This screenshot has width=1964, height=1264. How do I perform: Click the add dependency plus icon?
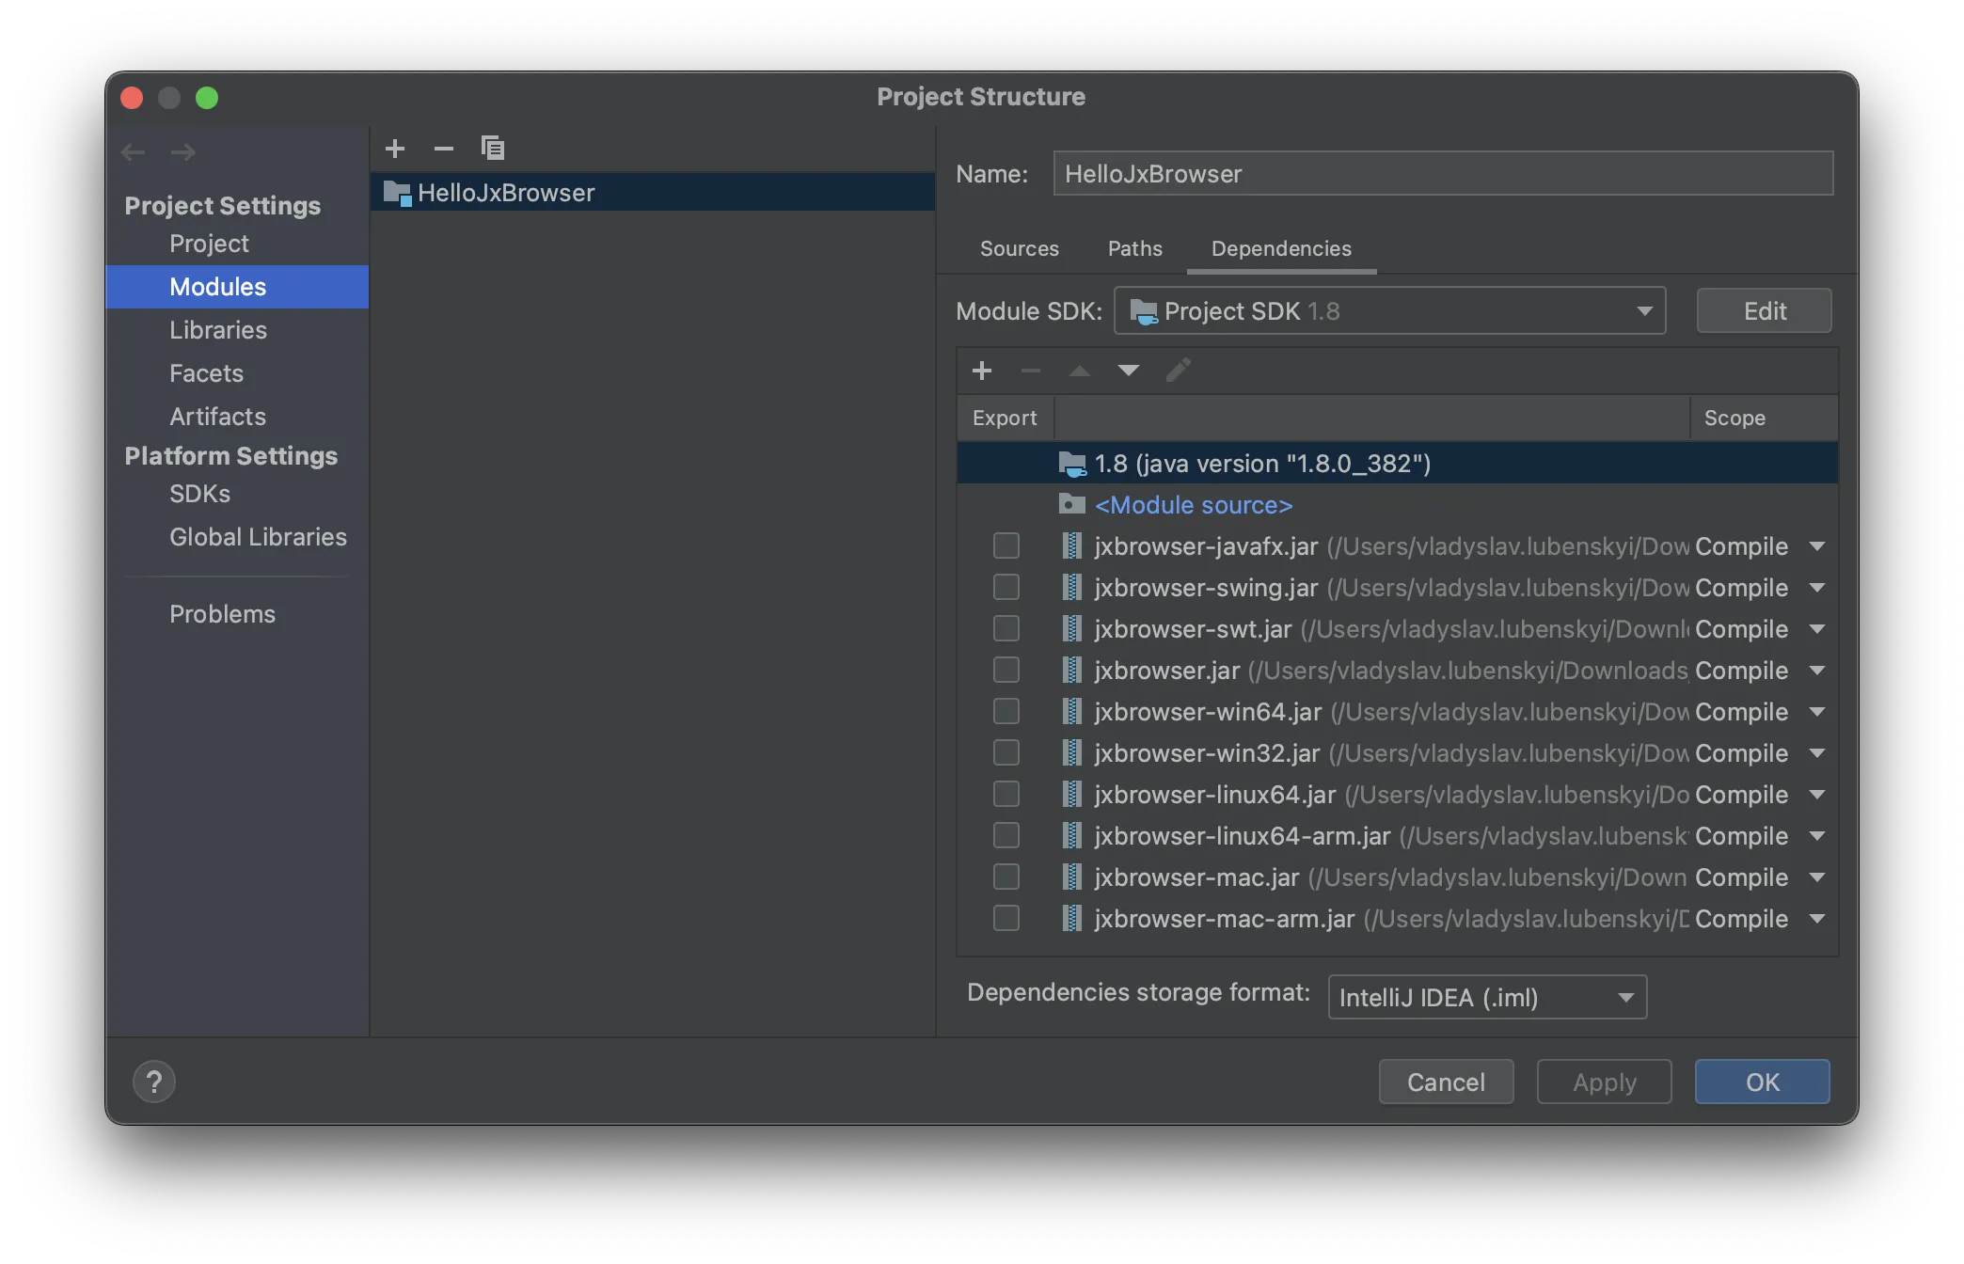click(980, 371)
